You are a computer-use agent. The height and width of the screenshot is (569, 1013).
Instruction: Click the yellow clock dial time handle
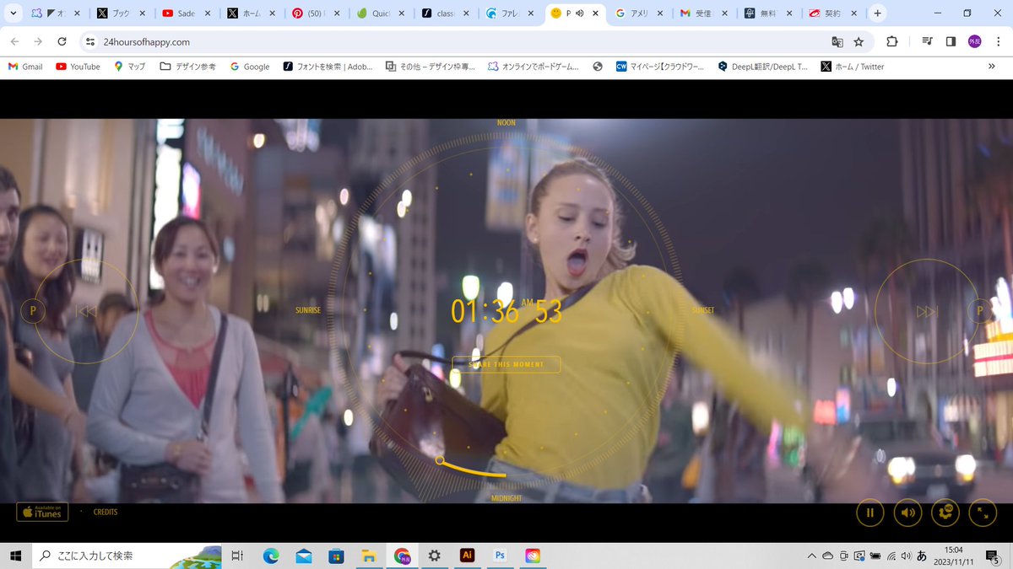[440, 460]
